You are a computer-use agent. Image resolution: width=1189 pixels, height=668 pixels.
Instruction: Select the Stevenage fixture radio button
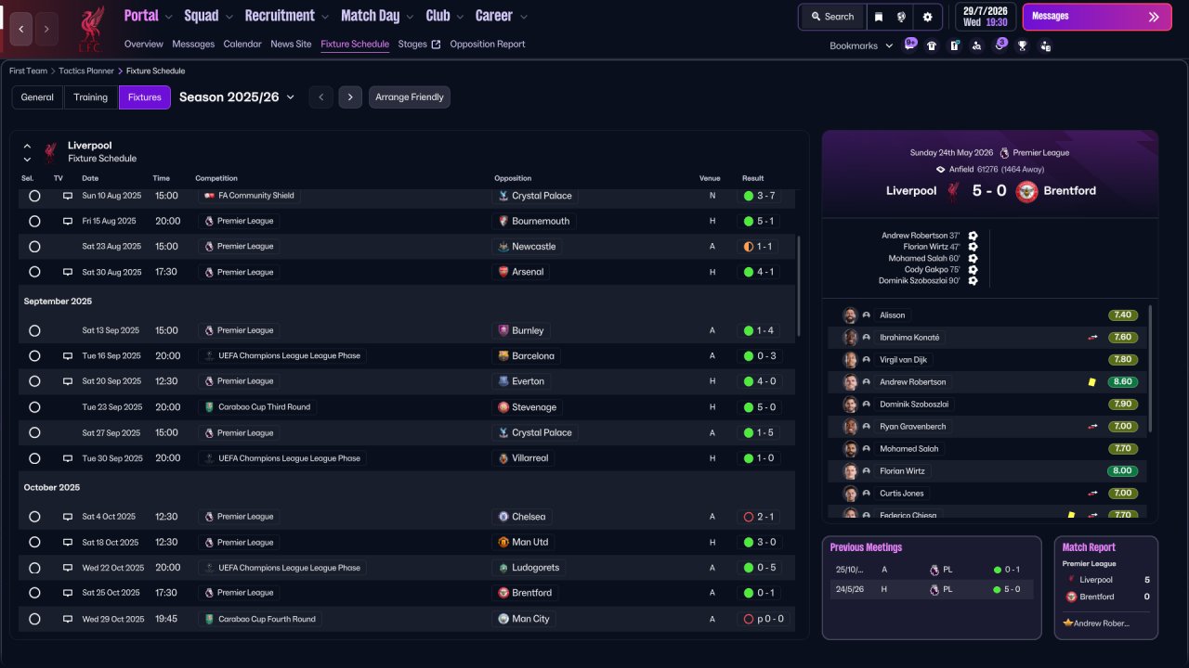[x=34, y=407]
